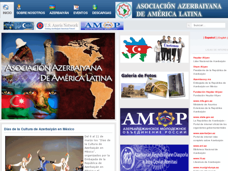Open the DESCARGAS menu item
Image resolution: width=228 pixels, height=171 pixels.
102,13
